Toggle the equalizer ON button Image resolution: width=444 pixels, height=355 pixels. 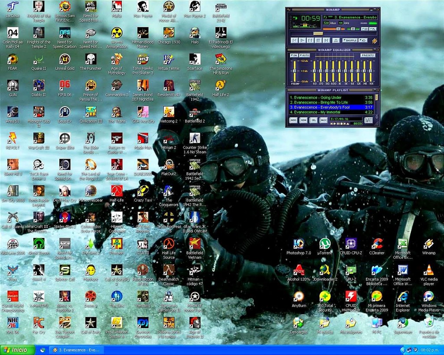coord(294,55)
